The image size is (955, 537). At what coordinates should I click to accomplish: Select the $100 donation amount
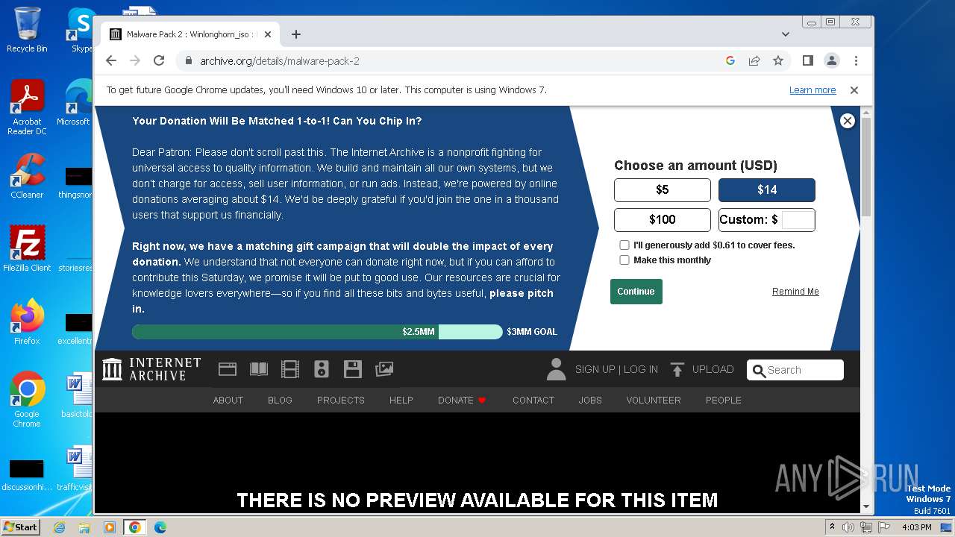point(663,220)
